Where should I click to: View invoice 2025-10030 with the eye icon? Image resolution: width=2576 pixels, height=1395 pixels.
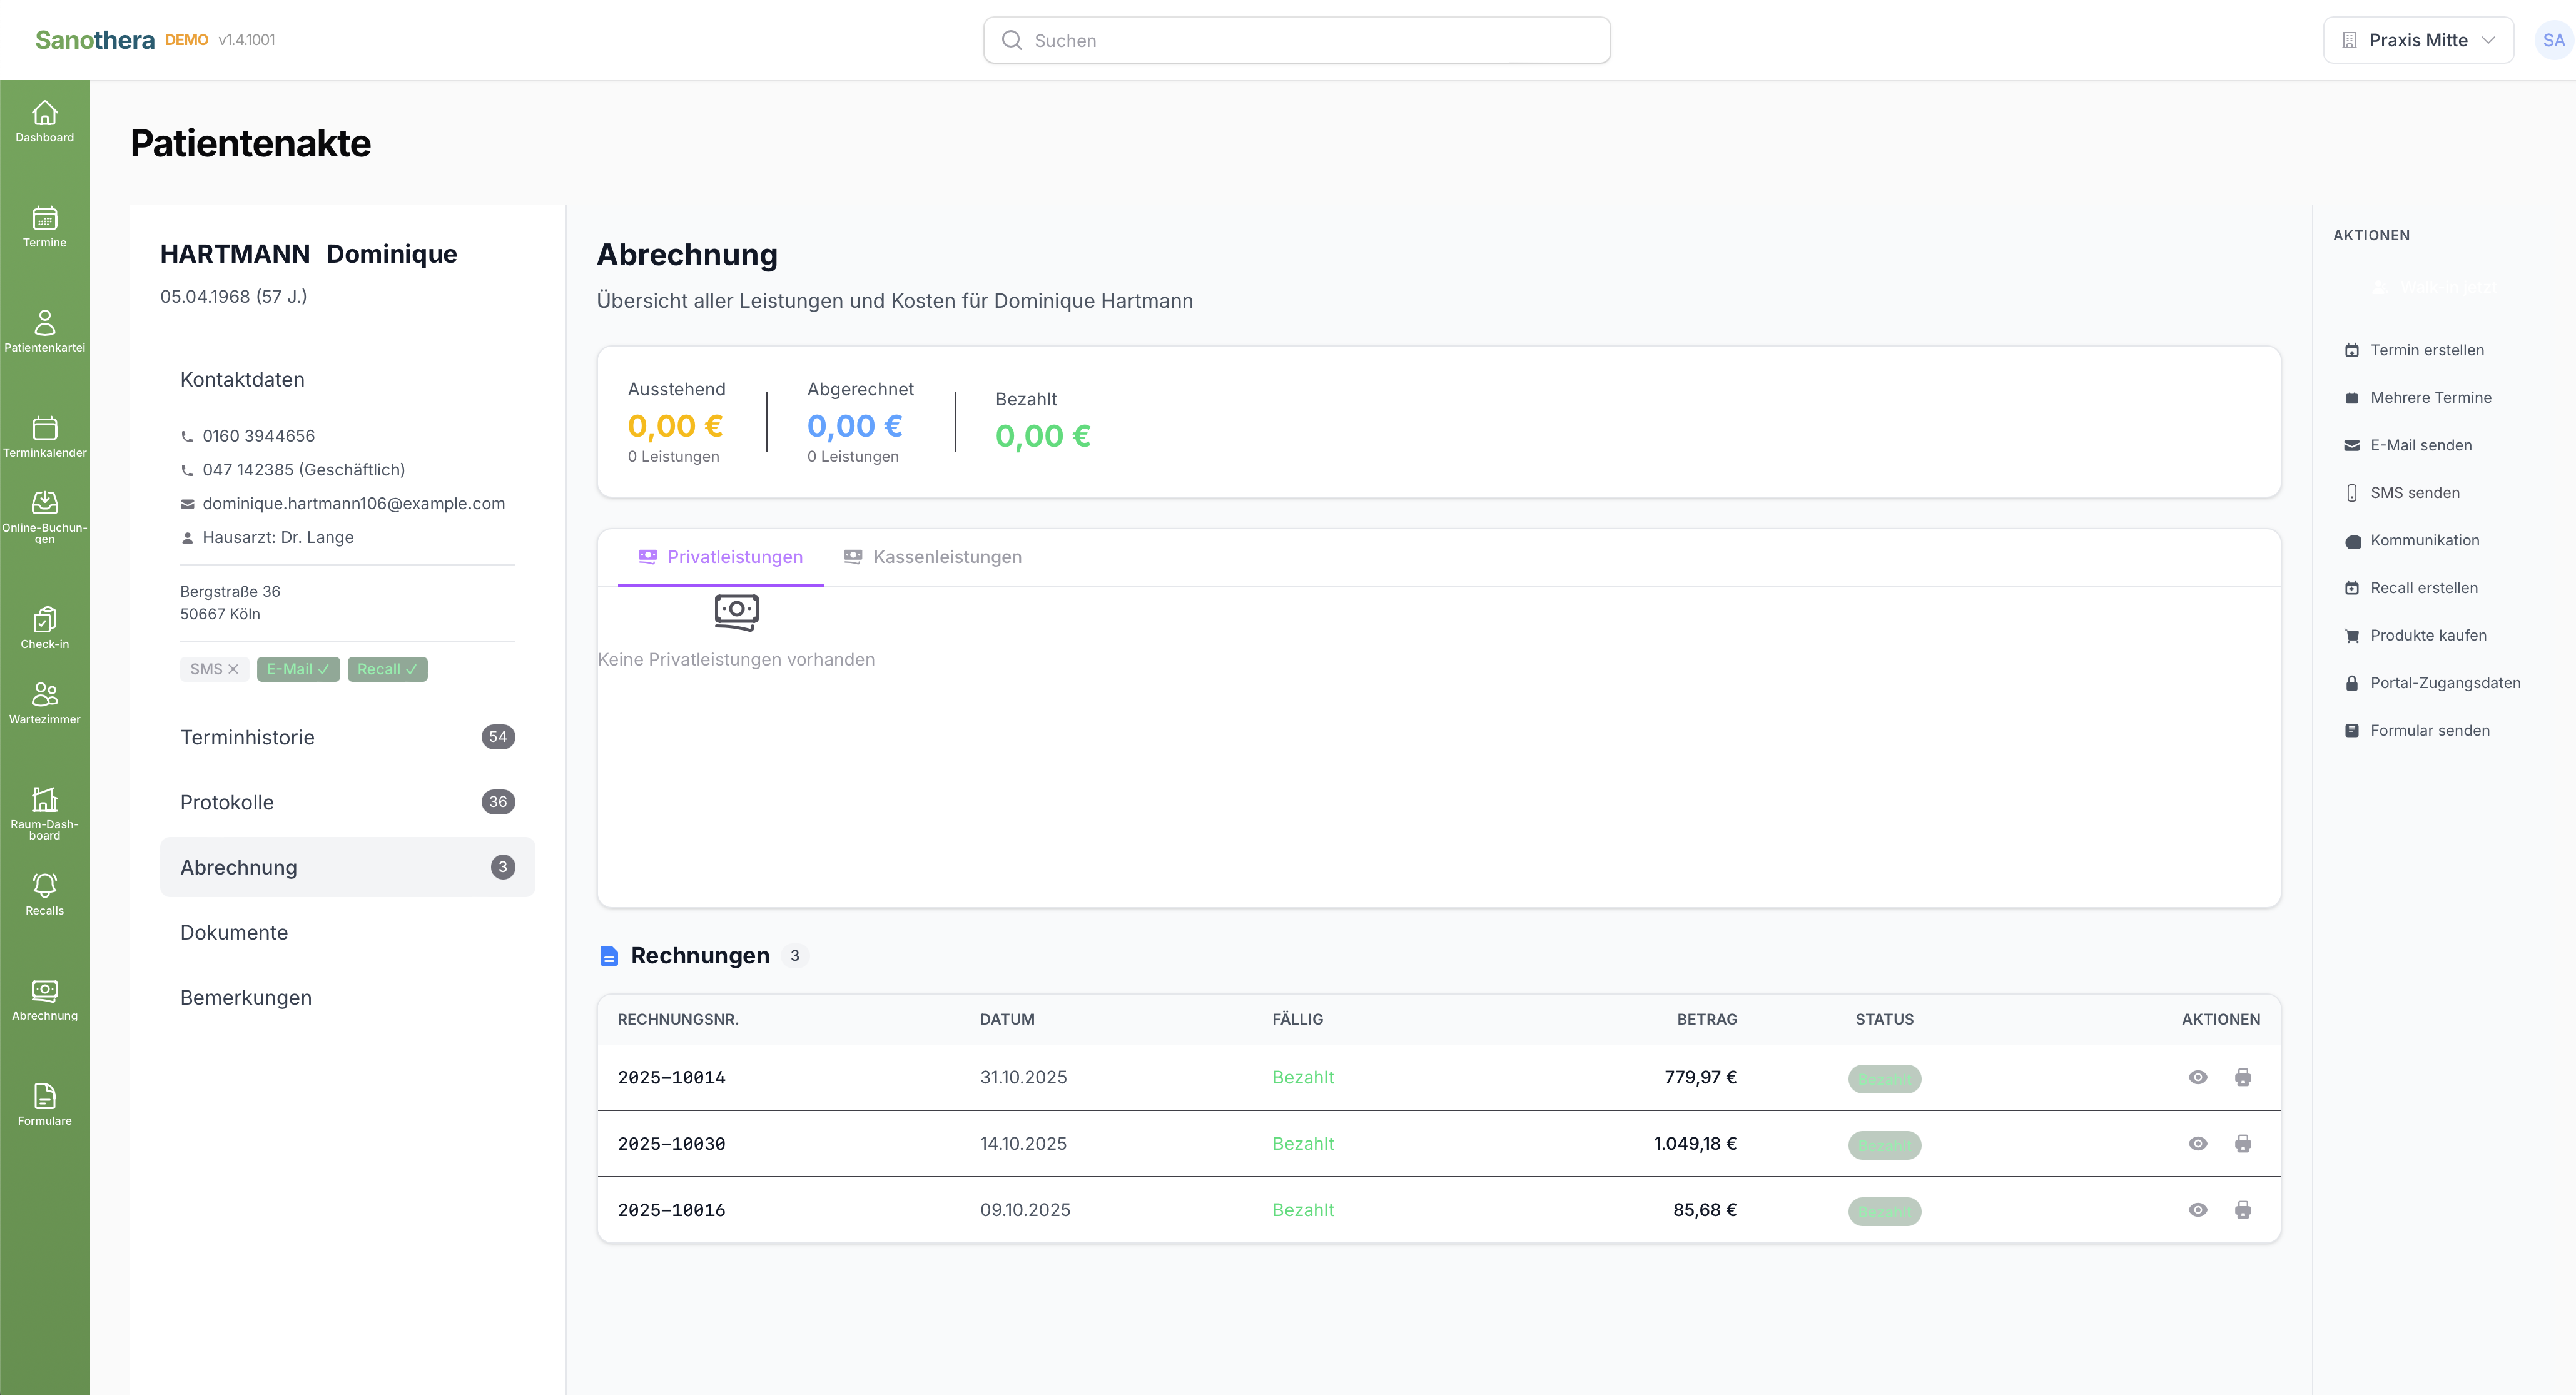click(x=2198, y=1143)
